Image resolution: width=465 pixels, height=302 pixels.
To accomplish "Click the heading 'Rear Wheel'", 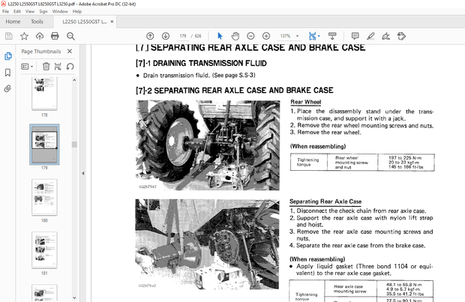I will [306, 102].
